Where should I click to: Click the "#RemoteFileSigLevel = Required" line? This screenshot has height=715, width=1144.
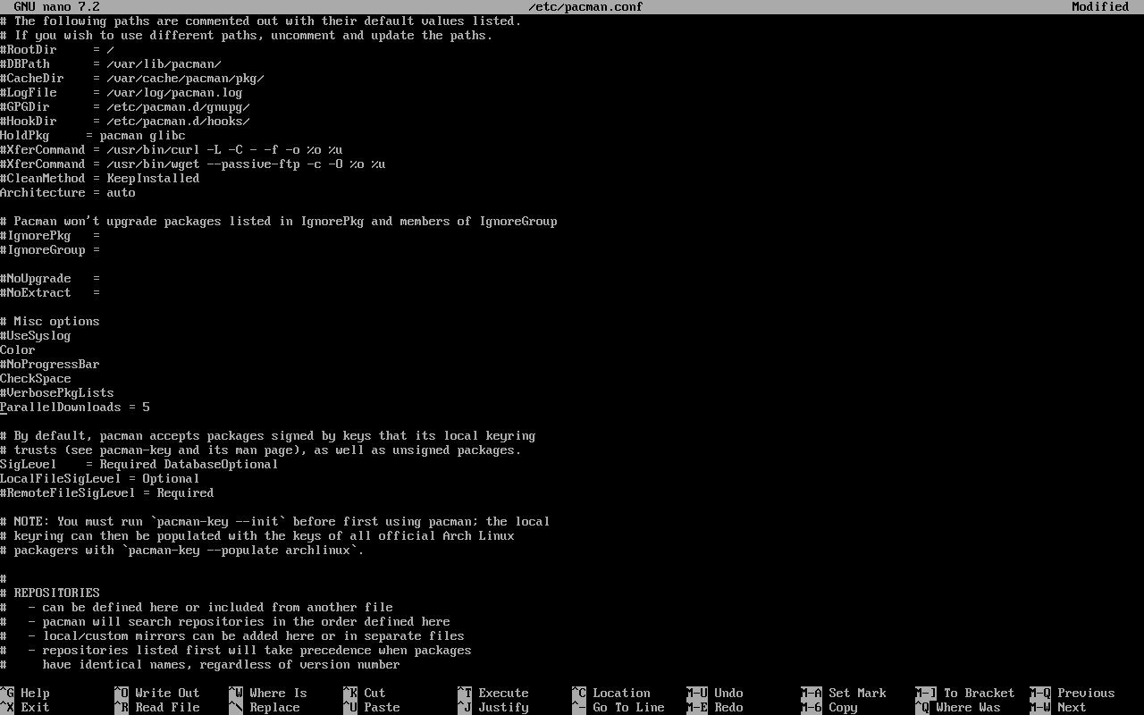[107, 492]
